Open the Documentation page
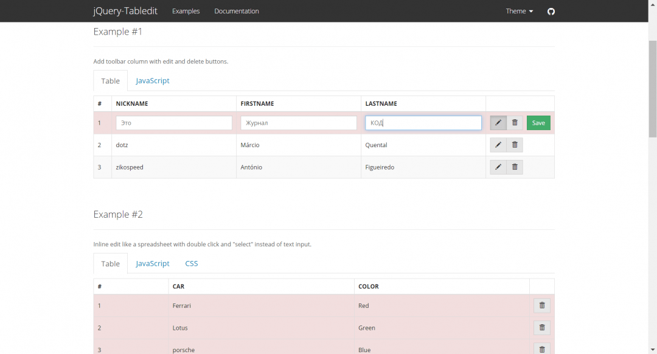The image size is (657, 354). point(237,11)
